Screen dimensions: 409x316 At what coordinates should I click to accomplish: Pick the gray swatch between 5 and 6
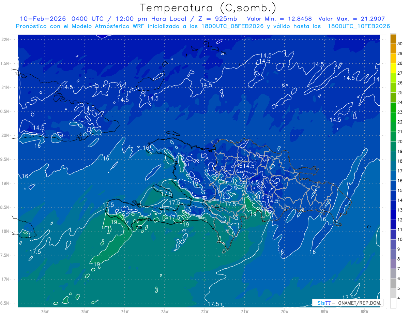393,284
